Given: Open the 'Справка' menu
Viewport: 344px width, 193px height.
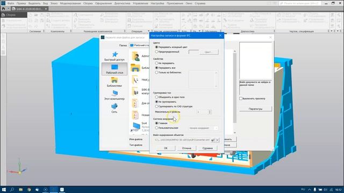Looking at the screenshot, I should click(200, 3).
